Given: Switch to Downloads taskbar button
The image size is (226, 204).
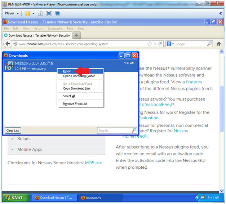Looking at the screenshot, I should 100,198.
